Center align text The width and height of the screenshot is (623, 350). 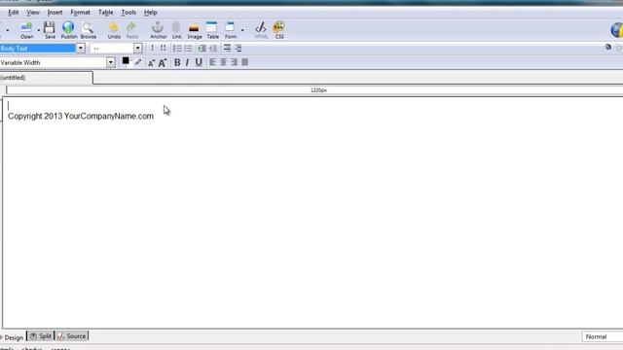[223, 62]
